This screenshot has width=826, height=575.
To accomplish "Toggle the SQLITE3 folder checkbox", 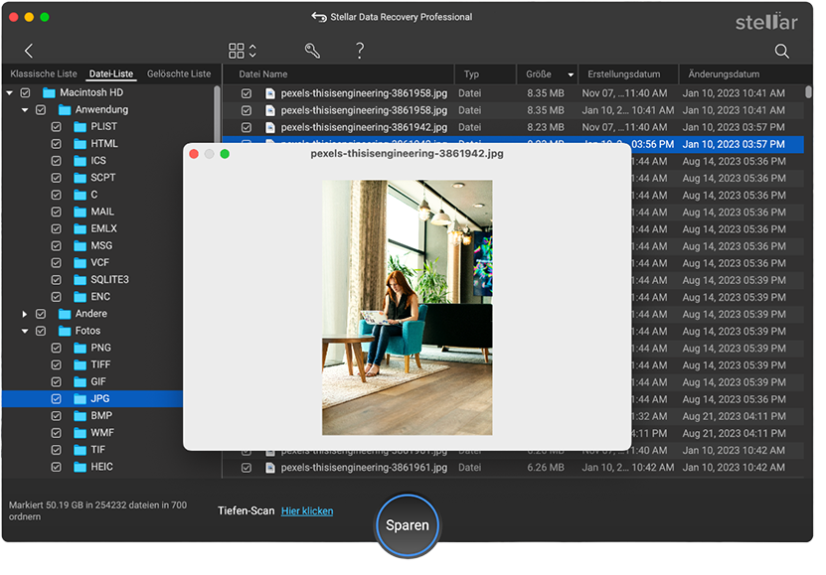I will tap(57, 280).
